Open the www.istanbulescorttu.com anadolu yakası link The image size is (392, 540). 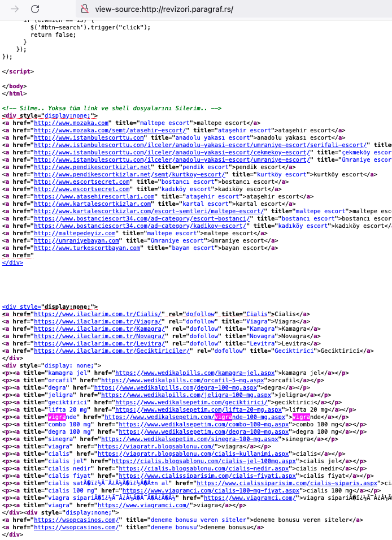[89, 138]
